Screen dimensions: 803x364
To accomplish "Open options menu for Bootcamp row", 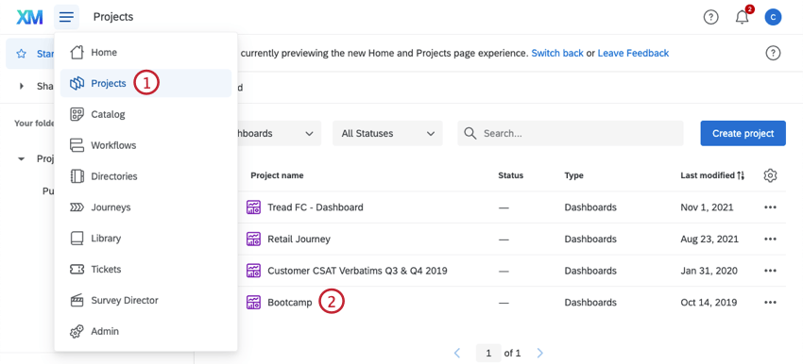I will (x=770, y=302).
